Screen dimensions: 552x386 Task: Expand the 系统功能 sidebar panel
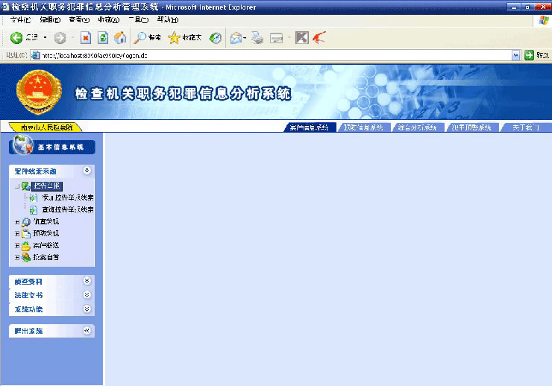[87, 309]
